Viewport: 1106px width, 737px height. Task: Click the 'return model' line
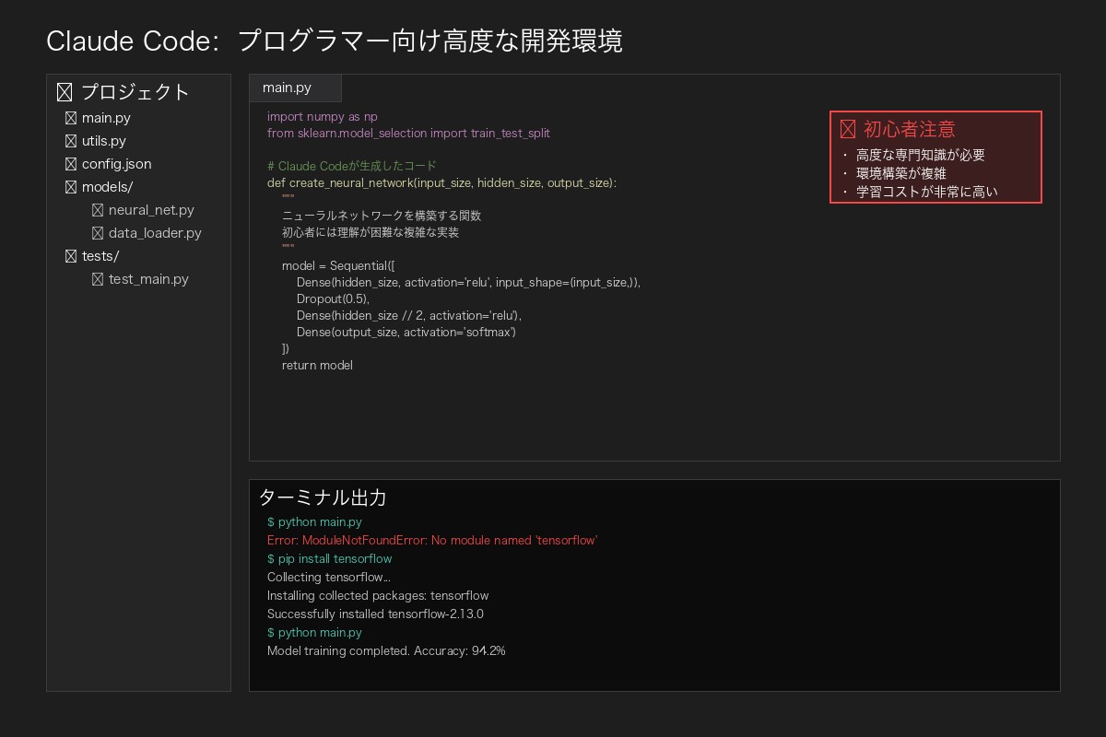click(317, 365)
